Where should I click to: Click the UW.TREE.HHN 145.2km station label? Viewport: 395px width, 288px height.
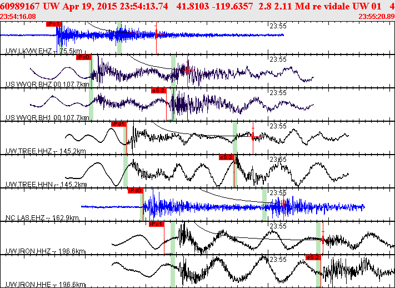(46, 185)
